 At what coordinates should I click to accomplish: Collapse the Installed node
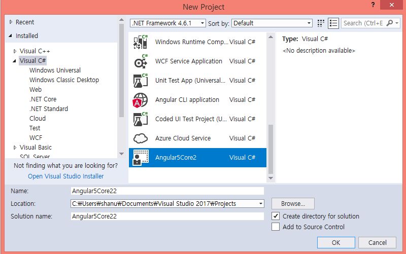tap(10, 35)
